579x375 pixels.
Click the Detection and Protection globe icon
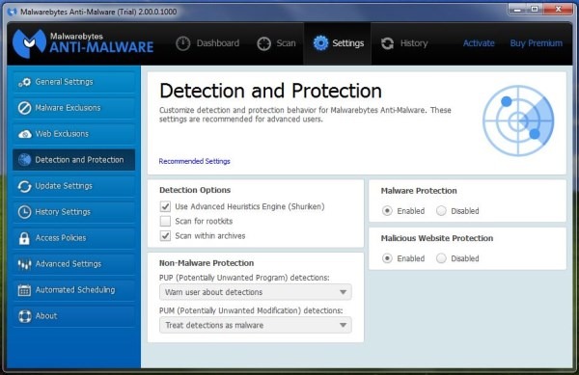pyautogui.click(x=24, y=160)
